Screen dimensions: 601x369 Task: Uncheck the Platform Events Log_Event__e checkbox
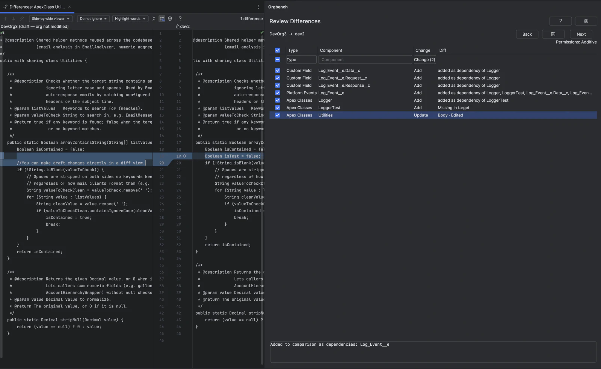coord(278,93)
